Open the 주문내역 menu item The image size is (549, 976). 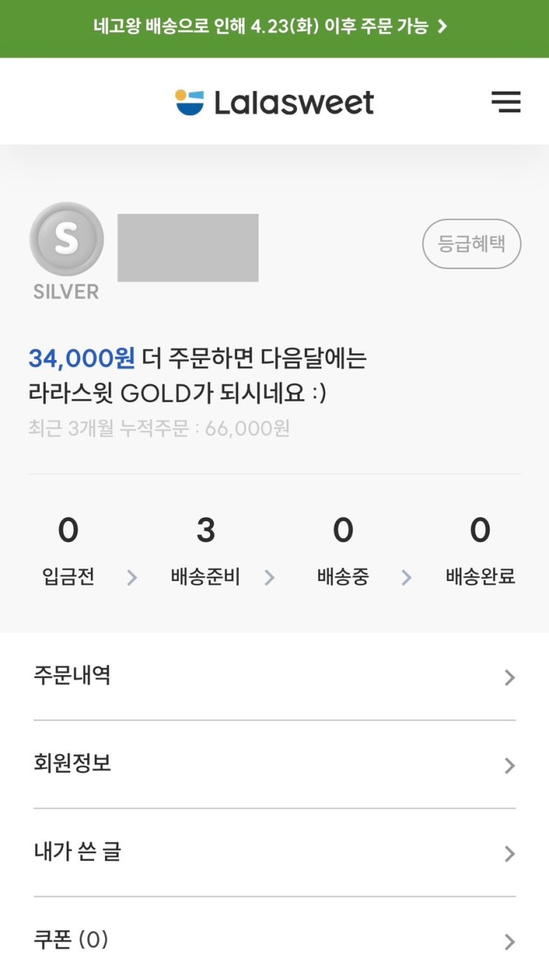(72, 675)
